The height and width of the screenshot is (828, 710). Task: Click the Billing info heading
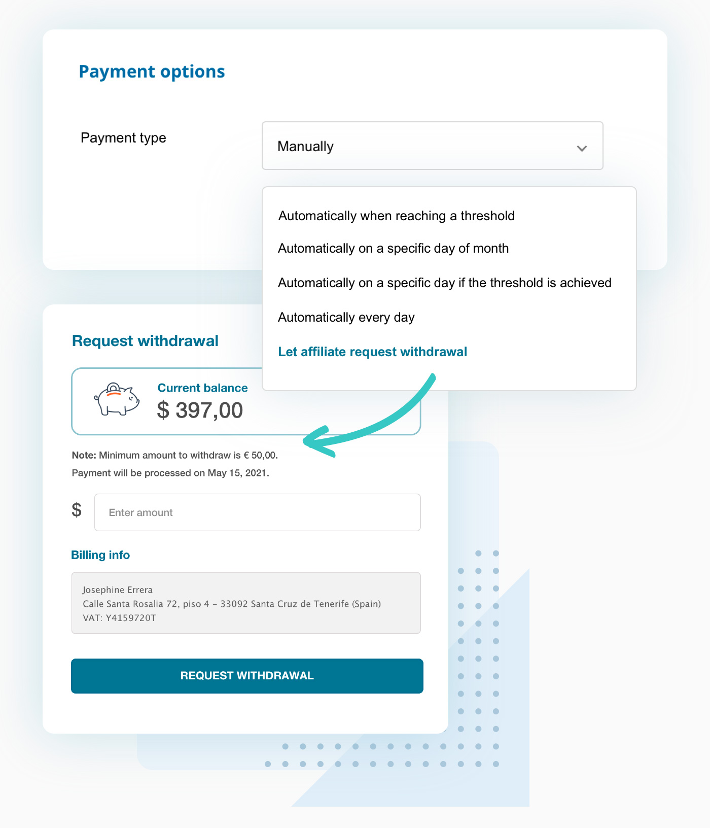100,555
